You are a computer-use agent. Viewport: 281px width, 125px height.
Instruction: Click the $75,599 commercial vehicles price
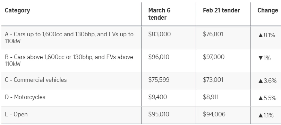[x=159, y=80]
